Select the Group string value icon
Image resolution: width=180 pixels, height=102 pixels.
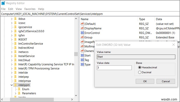(x=82, y=37)
